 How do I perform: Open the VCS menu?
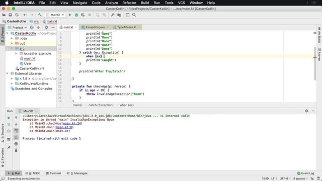click(181, 3)
